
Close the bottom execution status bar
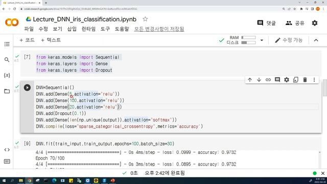click(323, 173)
